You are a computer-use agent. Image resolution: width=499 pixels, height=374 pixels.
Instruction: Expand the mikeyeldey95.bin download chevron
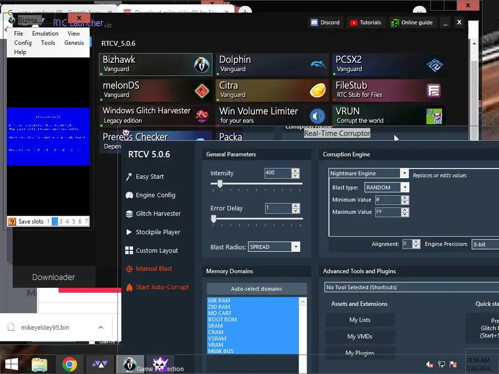101,327
